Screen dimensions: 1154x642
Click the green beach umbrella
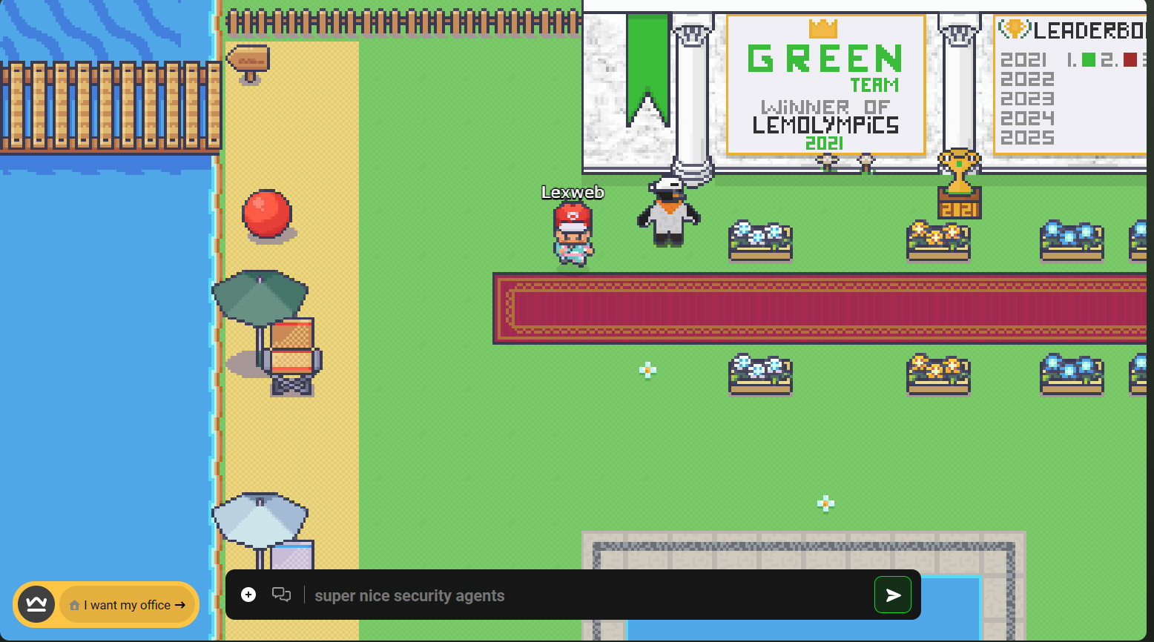pos(260,299)
